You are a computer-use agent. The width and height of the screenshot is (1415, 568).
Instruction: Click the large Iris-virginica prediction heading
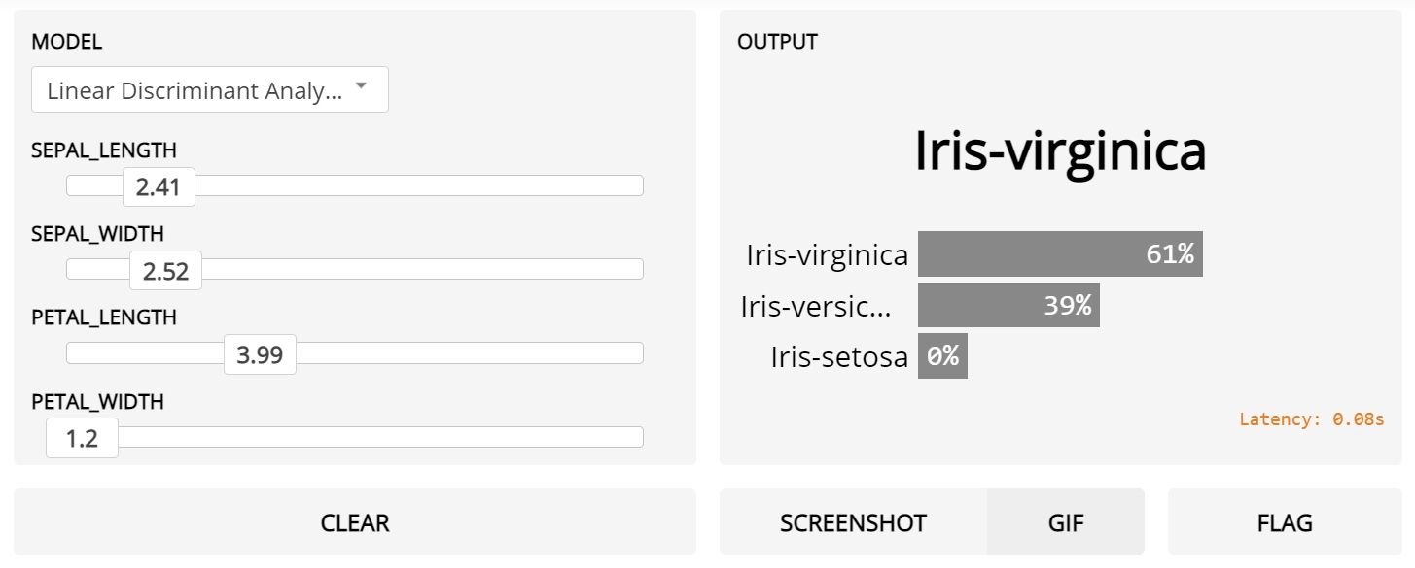pos(1060,151)
